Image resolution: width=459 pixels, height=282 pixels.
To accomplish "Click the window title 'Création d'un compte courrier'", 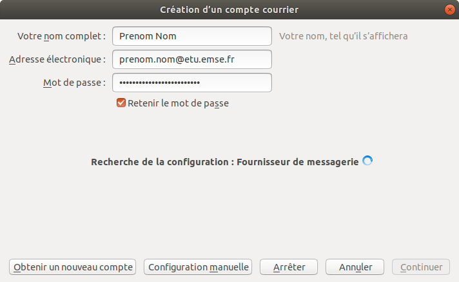I will 229,9.
